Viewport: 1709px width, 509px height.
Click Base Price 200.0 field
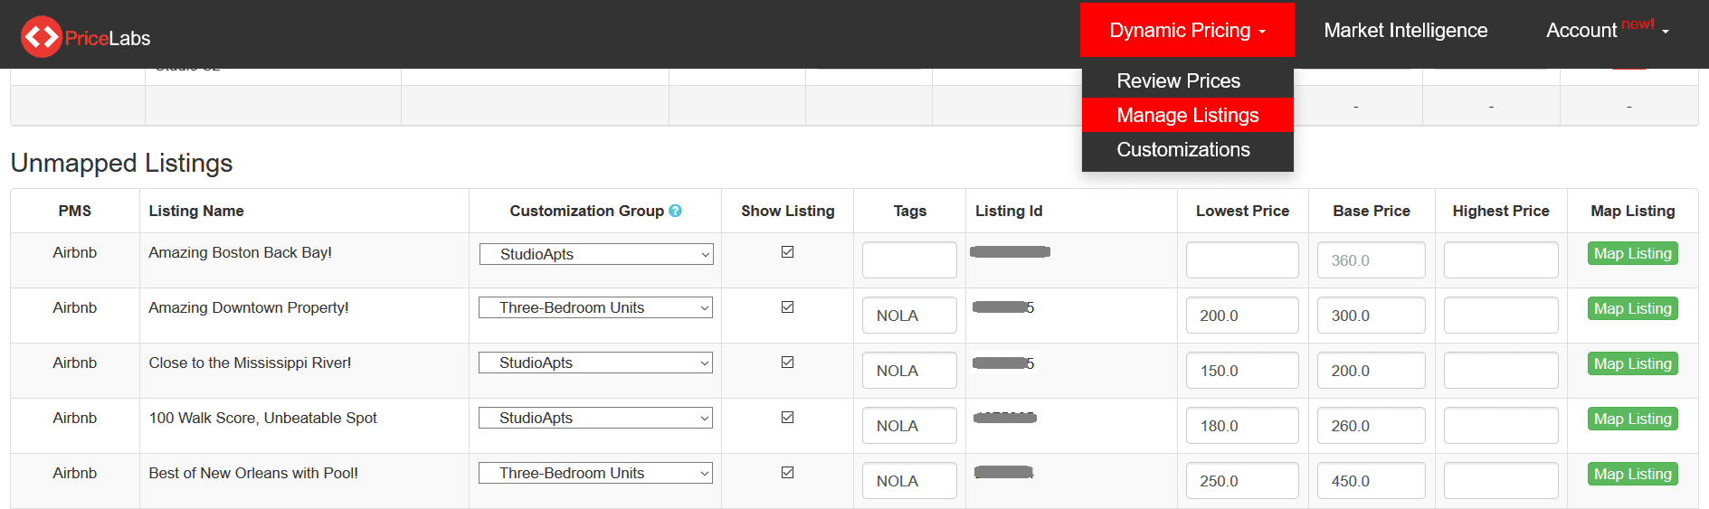tap(1372, 371)
